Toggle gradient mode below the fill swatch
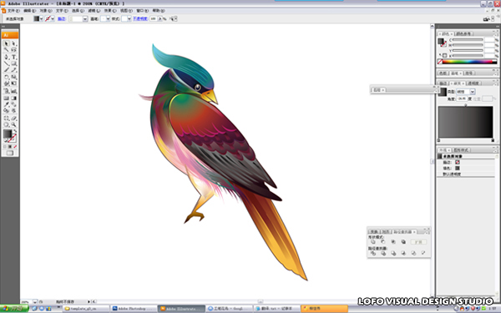This screenshot has height=313, width=501. point(10,147)
